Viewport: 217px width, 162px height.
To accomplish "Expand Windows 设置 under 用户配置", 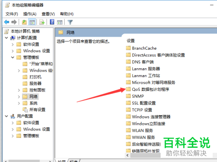I will pyautogui.click(x=13, y=129).
